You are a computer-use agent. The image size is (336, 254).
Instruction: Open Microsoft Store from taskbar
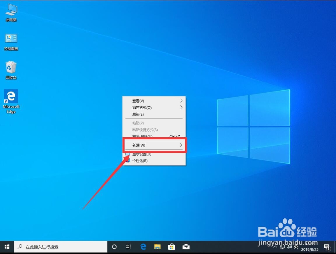[x=171, y=247]
